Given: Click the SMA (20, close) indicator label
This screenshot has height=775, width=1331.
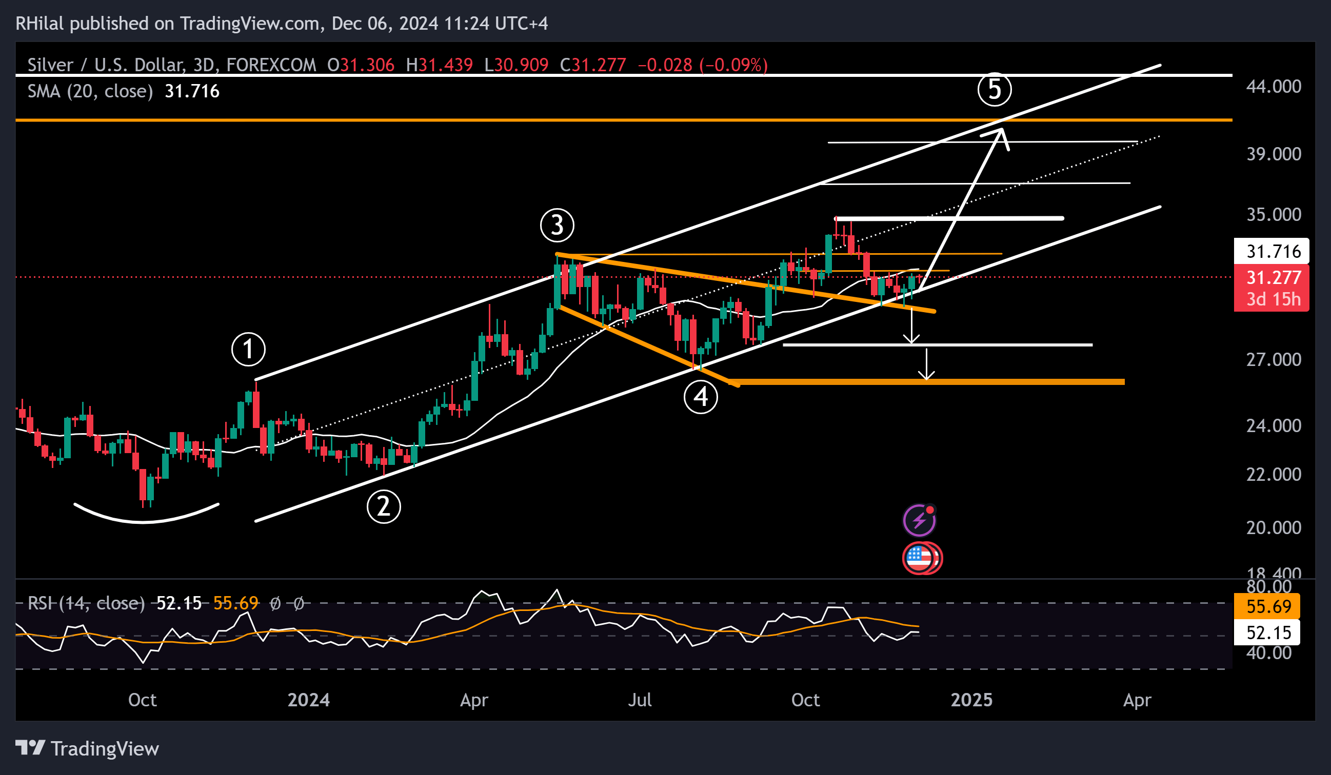Looking at the screenshot, I should (90, 91).
